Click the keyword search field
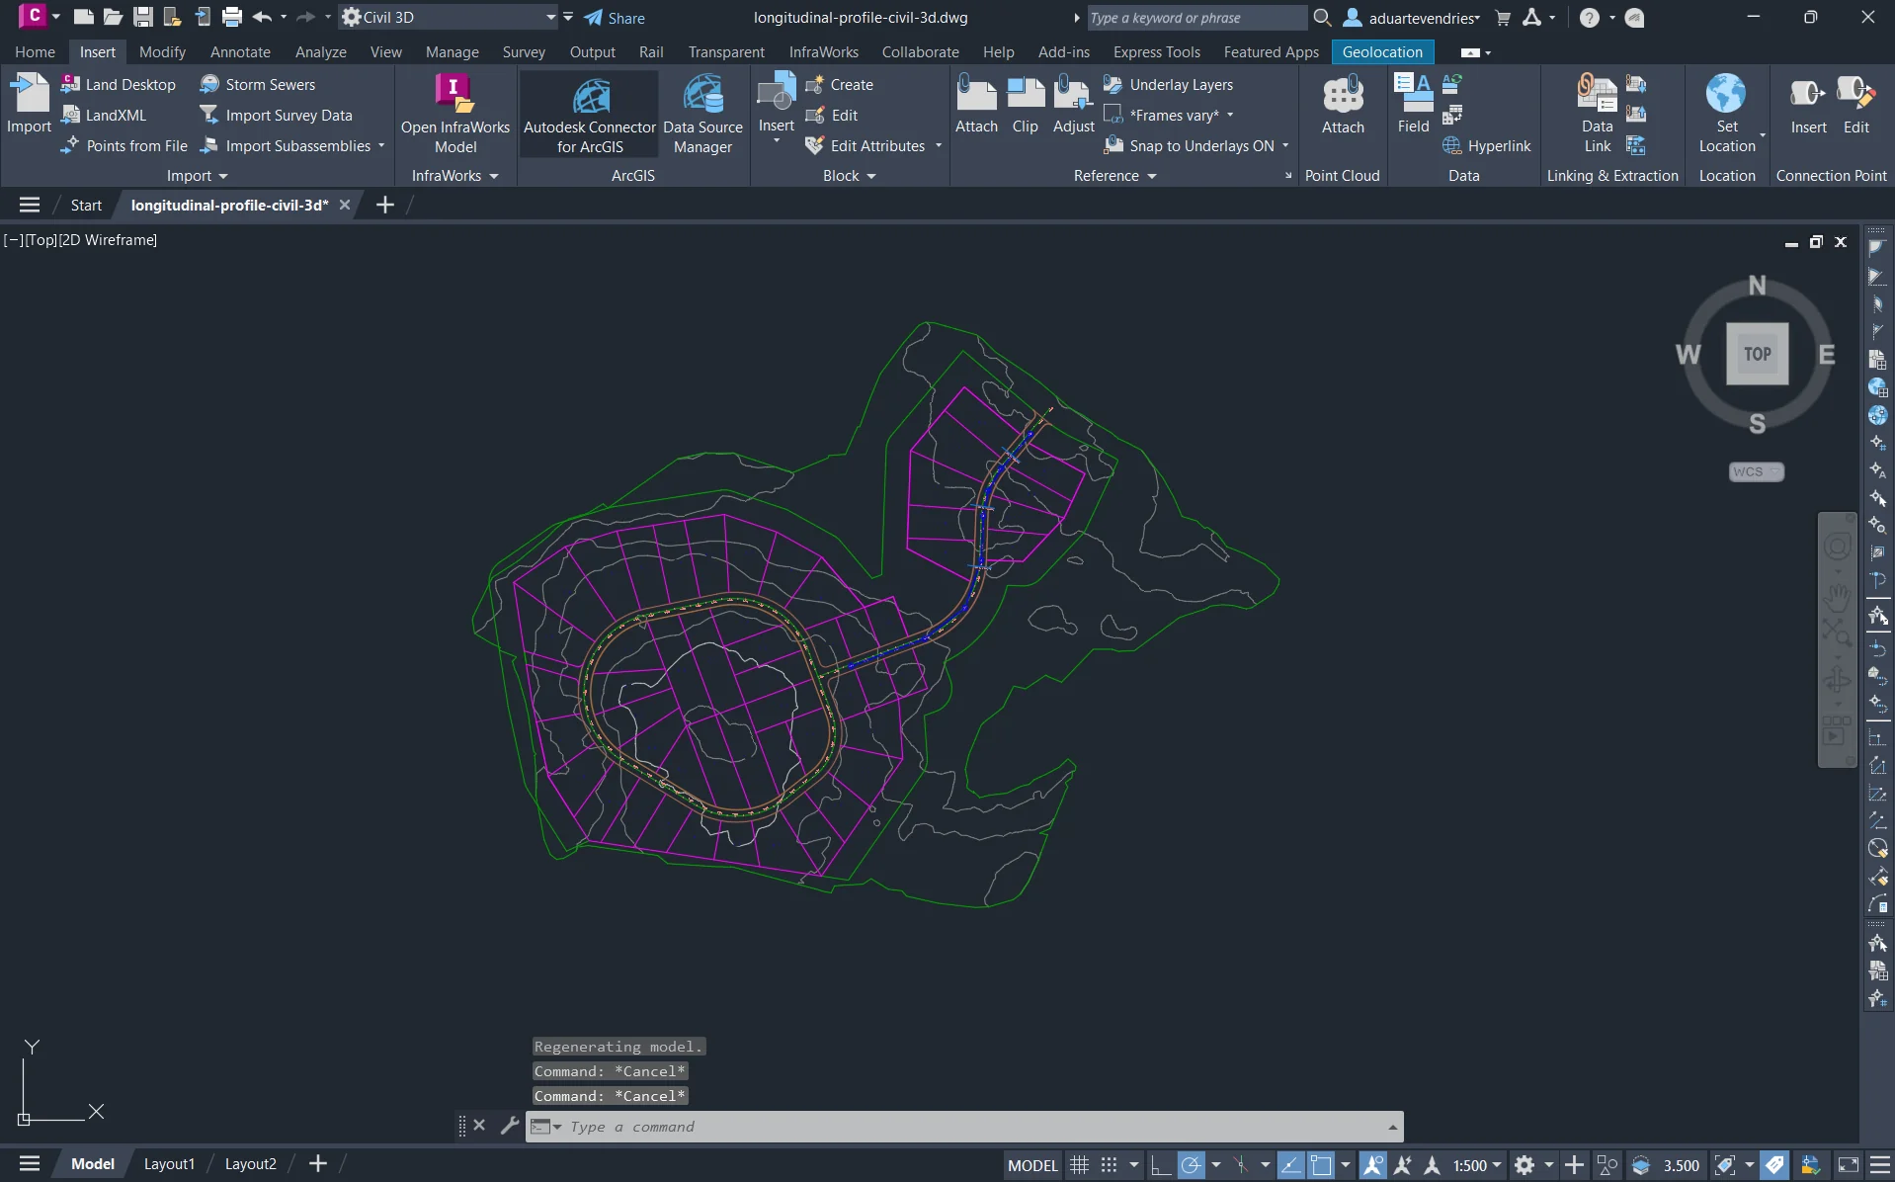Screen dimensions: 1895x1182 tap(1195, 18)
